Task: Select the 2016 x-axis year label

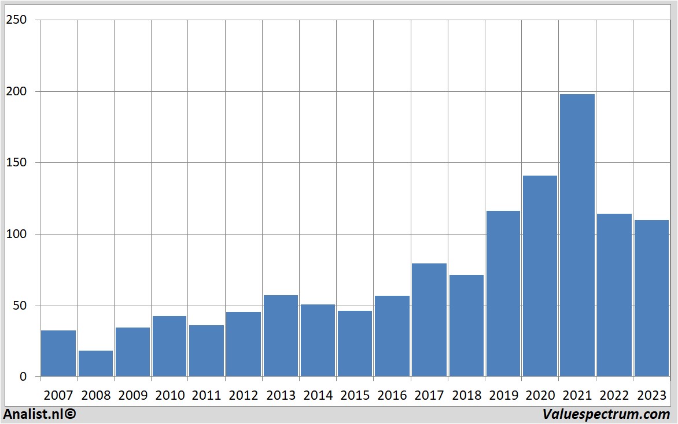Action: click(x=392, y=396)
